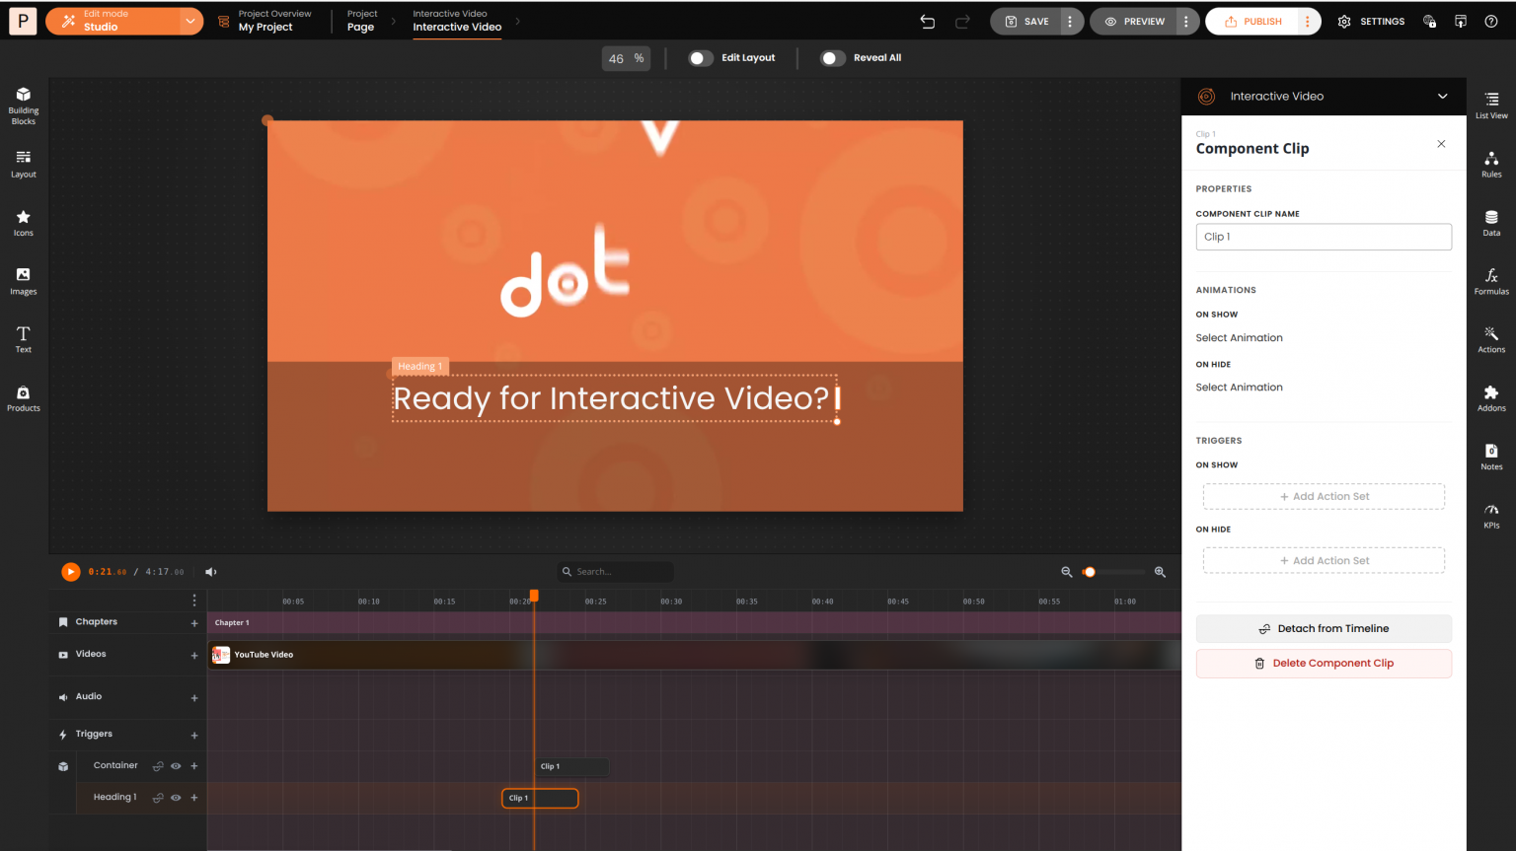
Task: Open the Actions panel
Action: coord(1491,339)
